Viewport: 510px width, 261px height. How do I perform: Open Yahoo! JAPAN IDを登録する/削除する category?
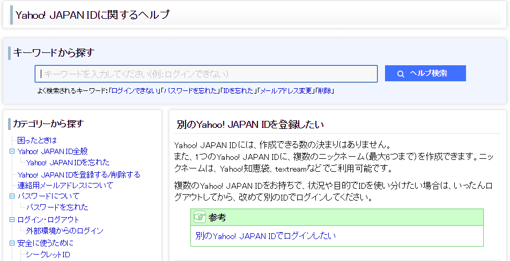tap(79, 175)
